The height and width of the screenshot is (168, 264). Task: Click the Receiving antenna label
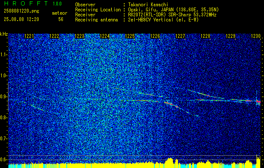coord(97,20)
